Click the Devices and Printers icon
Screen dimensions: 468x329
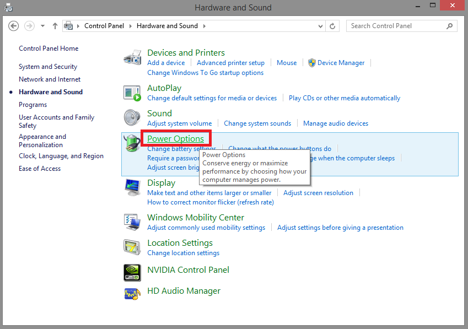click(x=133, y=57)
